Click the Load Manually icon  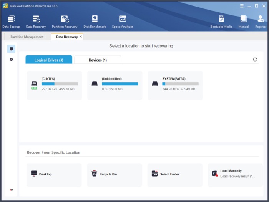(x=215, y=174)
